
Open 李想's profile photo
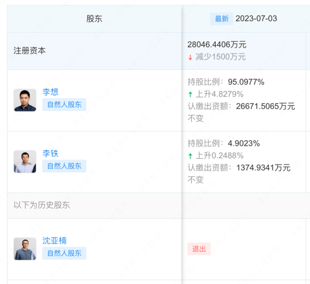pyautogui.click(x=25, y=100)
